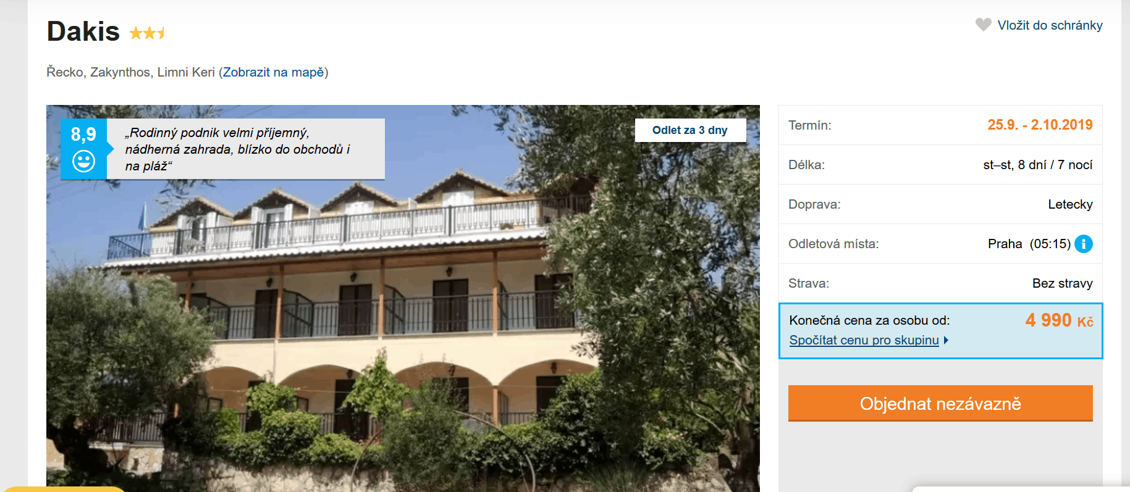Click the Letecky transport value
Screen dimensions: 1130x492
tap(1070, 204)
